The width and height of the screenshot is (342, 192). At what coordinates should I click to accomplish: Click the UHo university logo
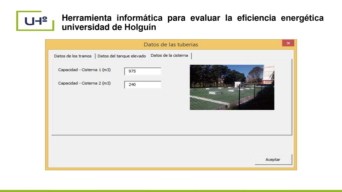point(35,21)
